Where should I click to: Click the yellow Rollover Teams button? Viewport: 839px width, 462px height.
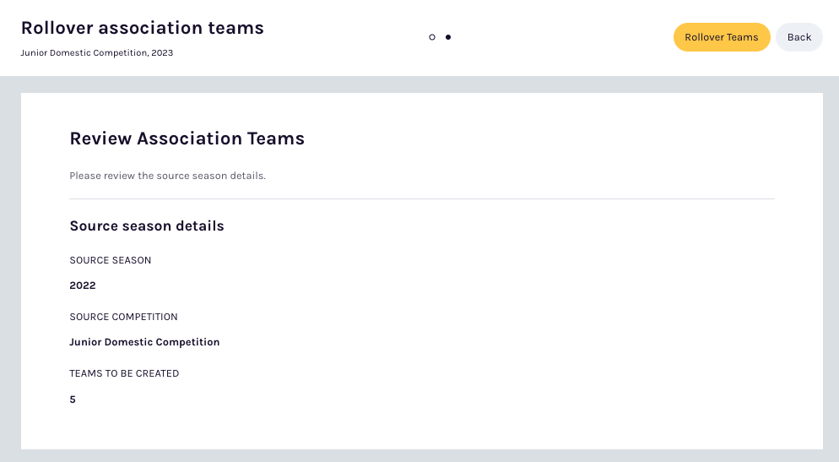pyautogui.click(x=721, y=37)
